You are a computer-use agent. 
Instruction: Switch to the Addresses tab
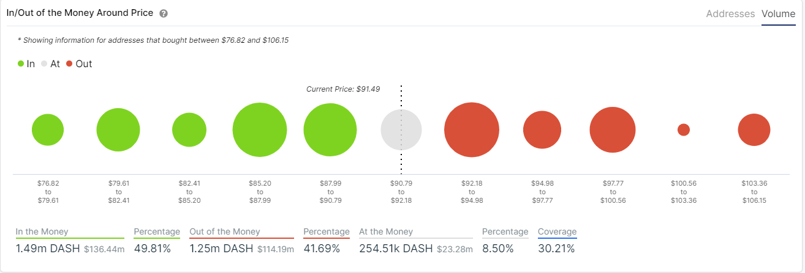pos(730,13)
